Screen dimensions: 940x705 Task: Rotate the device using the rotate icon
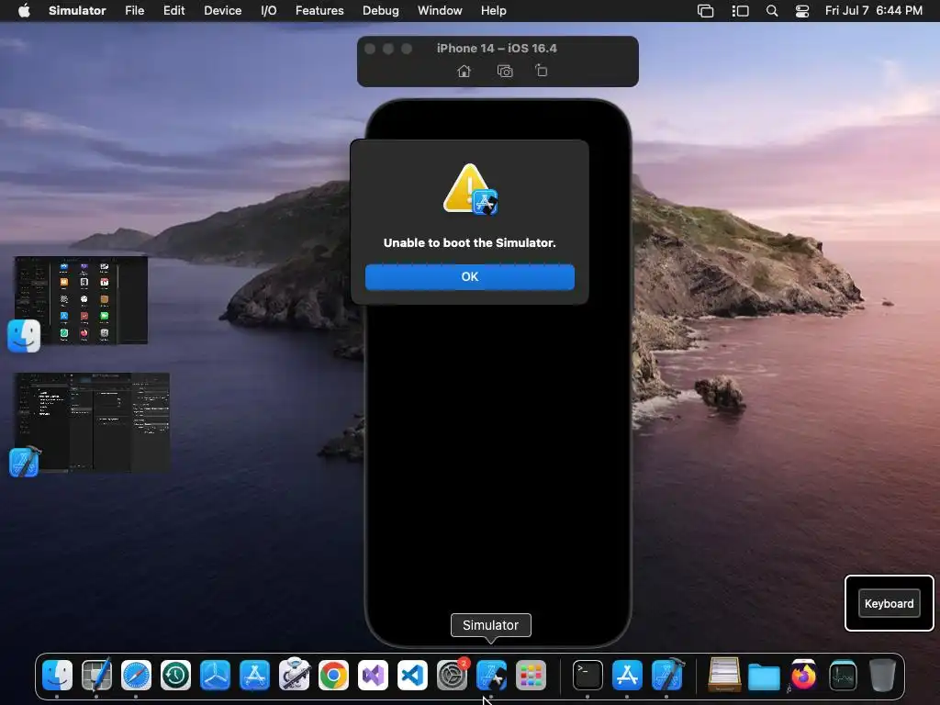[x=541, y=71]
